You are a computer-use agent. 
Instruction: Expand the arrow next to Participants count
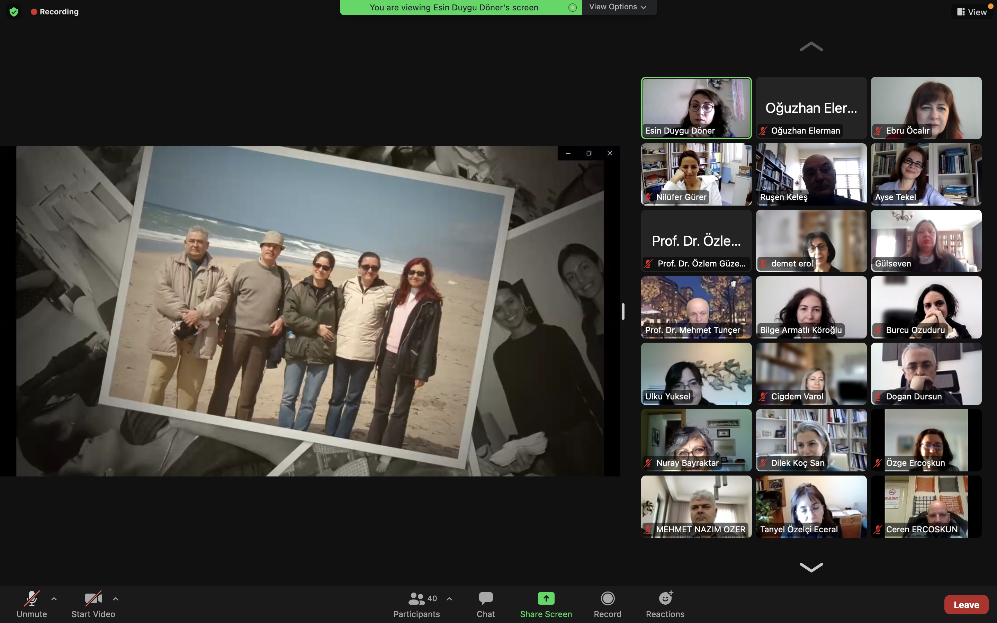click(x=449, y=599)
